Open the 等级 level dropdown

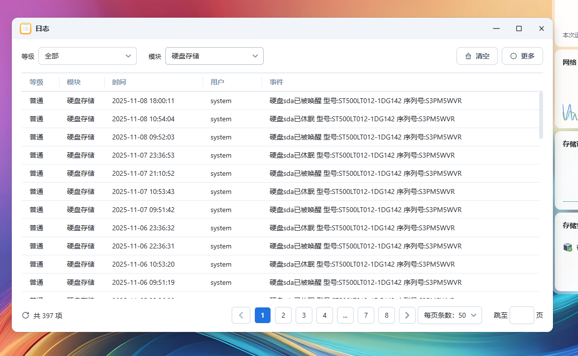pos(88,56)
